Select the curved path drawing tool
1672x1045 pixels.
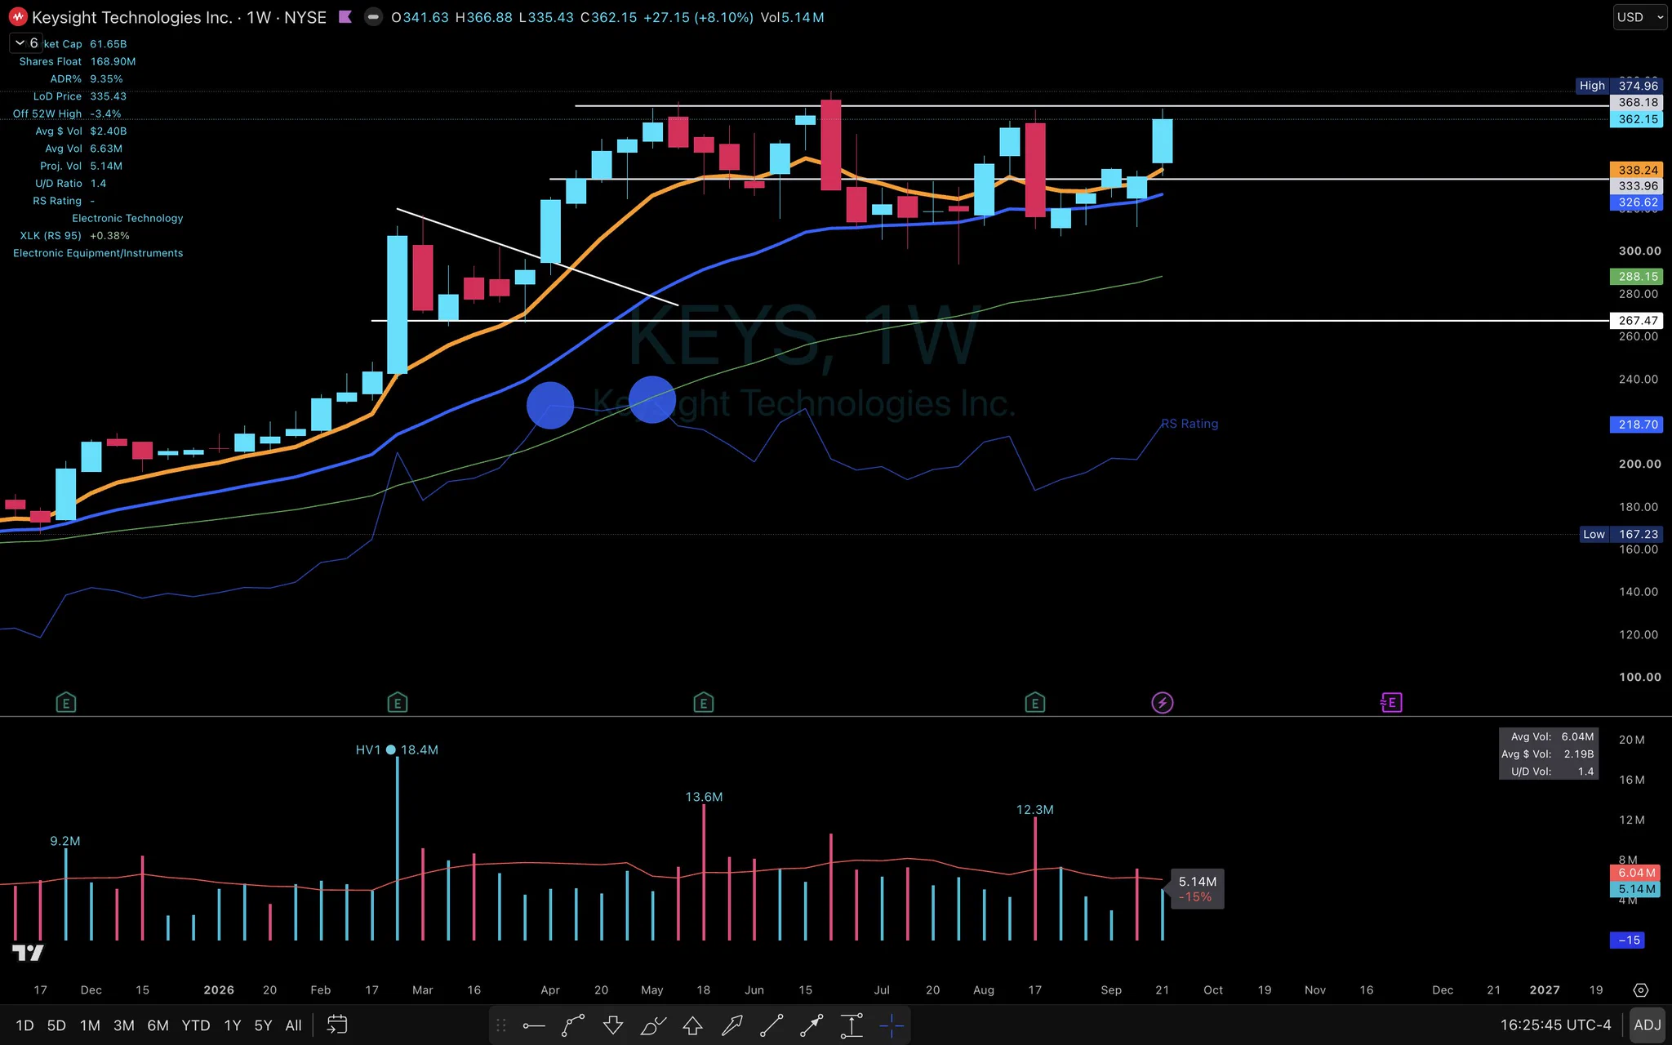pyautogui.click(x=573, y=1025)
